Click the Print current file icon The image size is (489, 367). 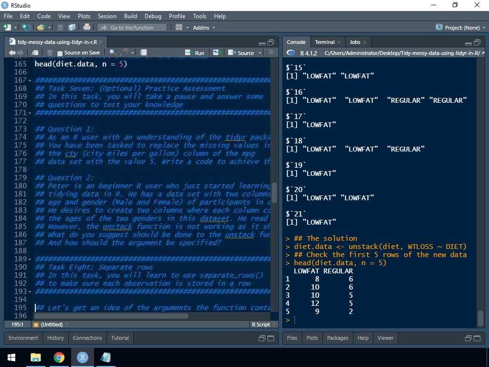(86, 28)
